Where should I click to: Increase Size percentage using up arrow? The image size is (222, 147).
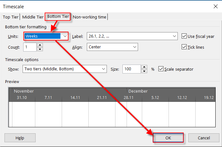[144, 67]
